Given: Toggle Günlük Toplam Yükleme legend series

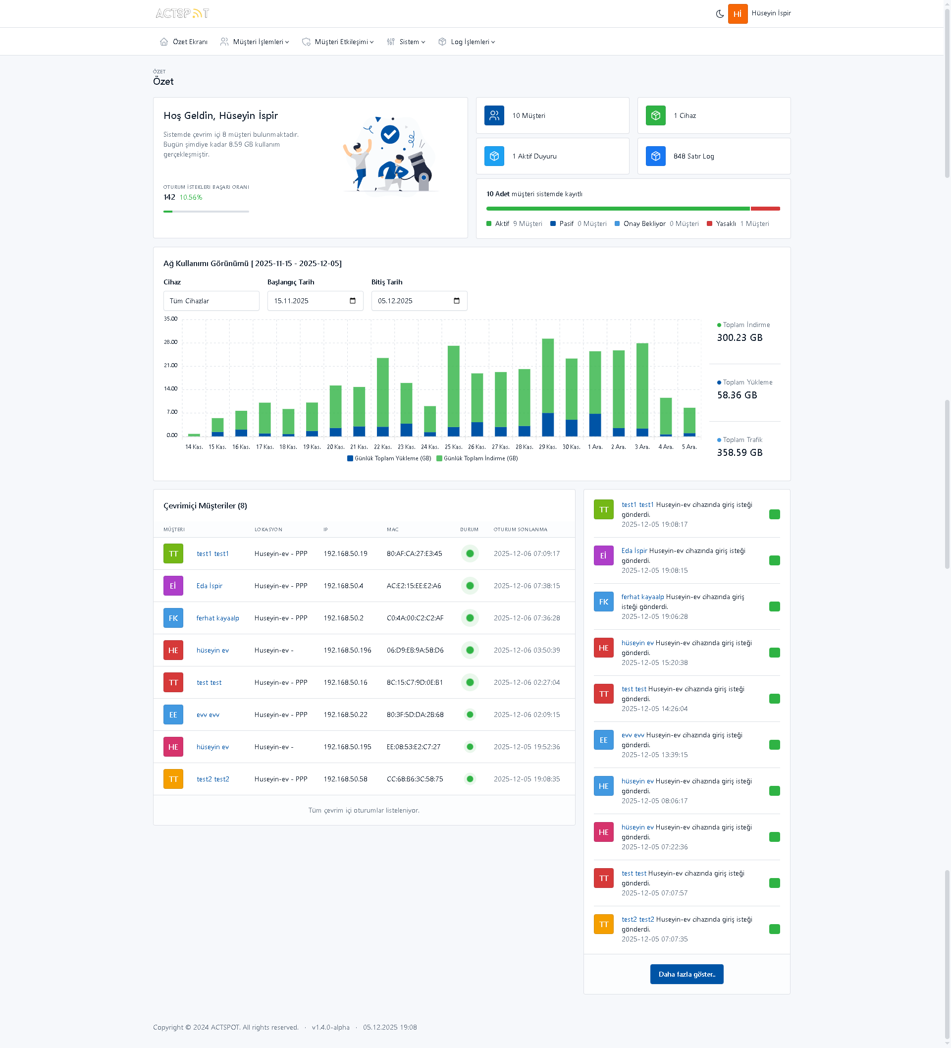Looking at the screenshot, I should (x=389, y=458).
